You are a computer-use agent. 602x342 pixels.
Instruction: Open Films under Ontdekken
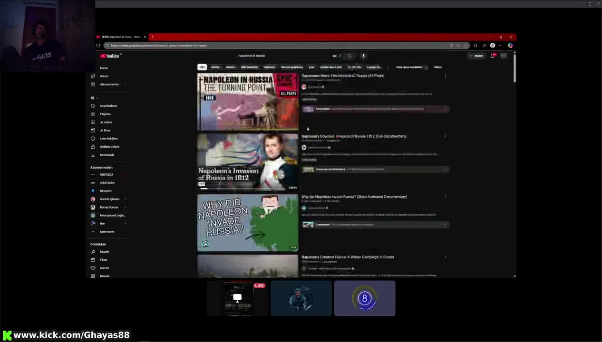coord(104,260)
